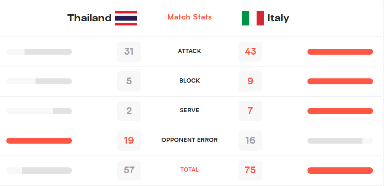
Task: Click the OPPONENT ERROR stat label
Action: pyautogui.click(x=189, y=140)
